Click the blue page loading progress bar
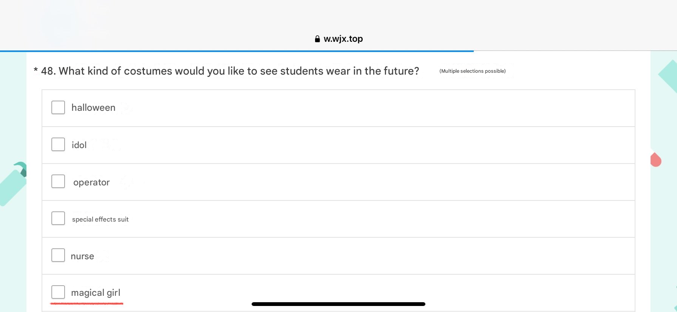This screenshot has height=312, width=677. tap(236, 51)
